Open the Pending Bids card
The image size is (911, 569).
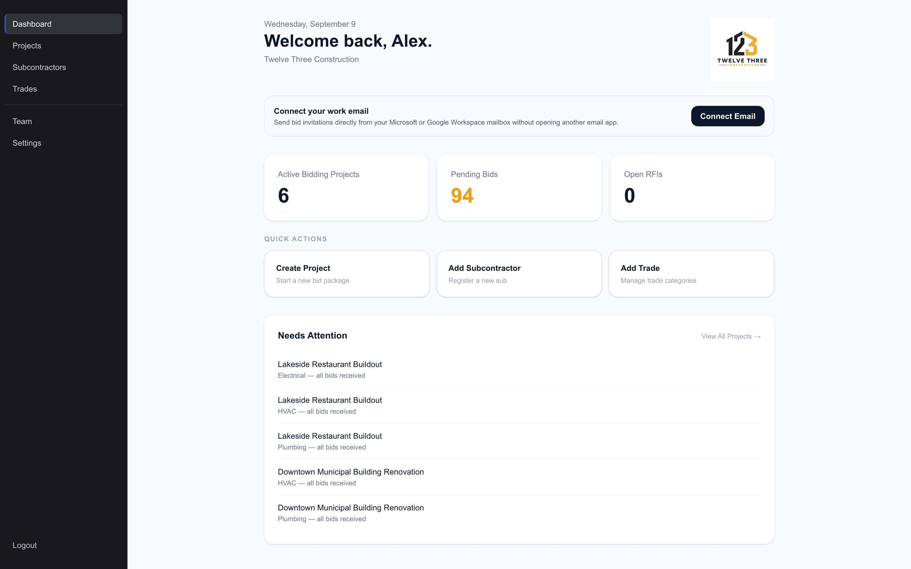(519, 188)
